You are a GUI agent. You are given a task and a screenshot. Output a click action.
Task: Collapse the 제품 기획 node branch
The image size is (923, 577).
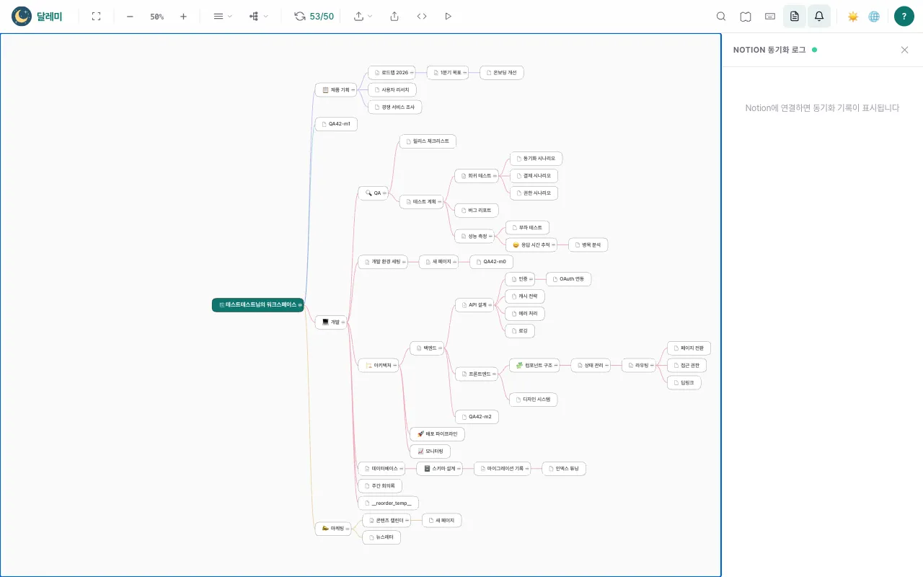pyautogui.click(x=353, y=90)
